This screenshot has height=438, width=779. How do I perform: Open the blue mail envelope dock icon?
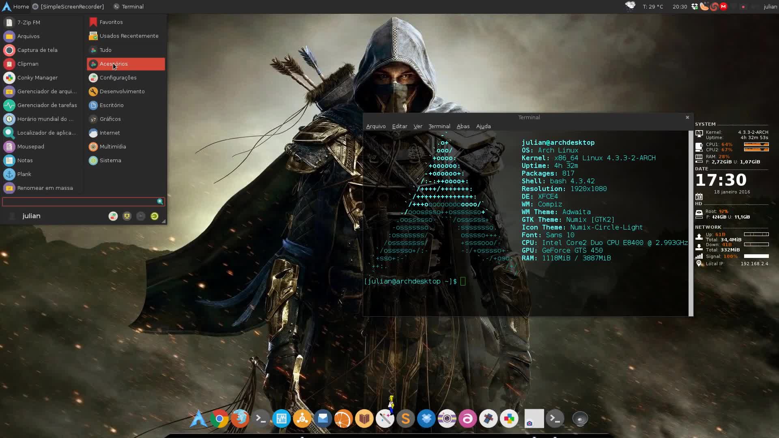(x=323, y=419)
